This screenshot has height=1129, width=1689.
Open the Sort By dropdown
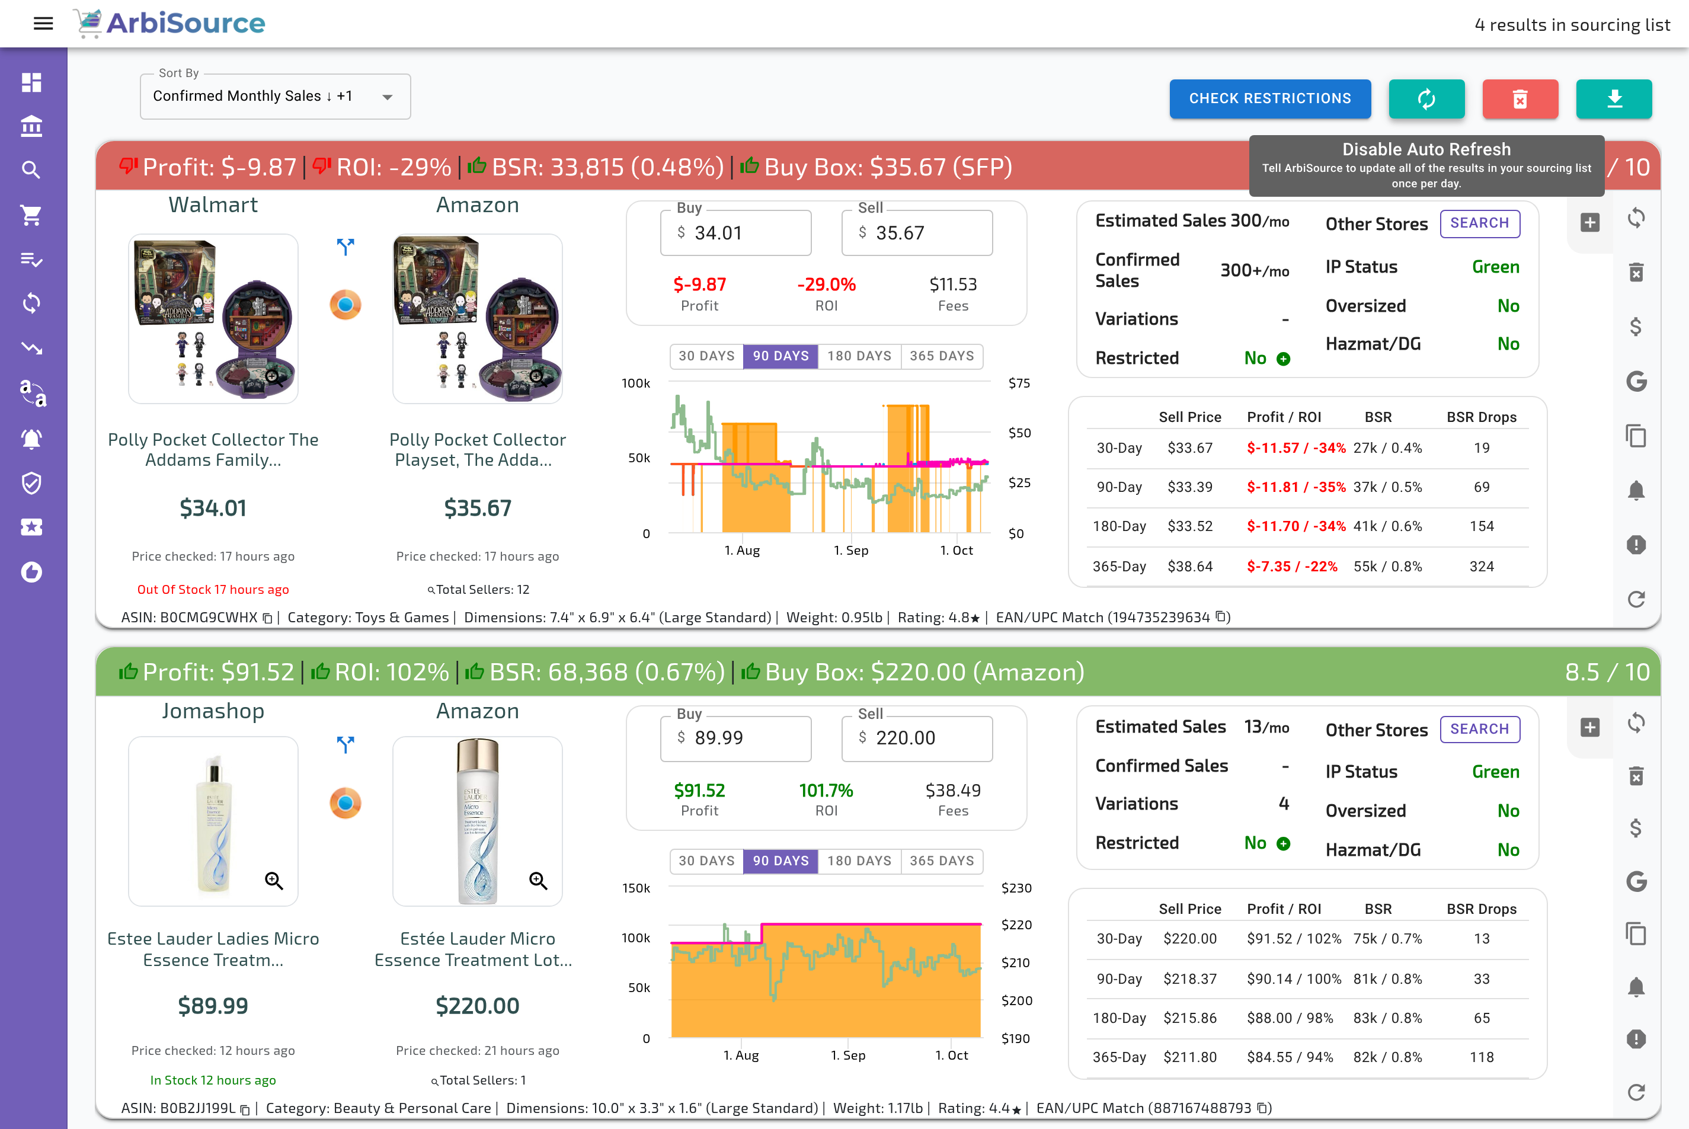click(275, 97)
